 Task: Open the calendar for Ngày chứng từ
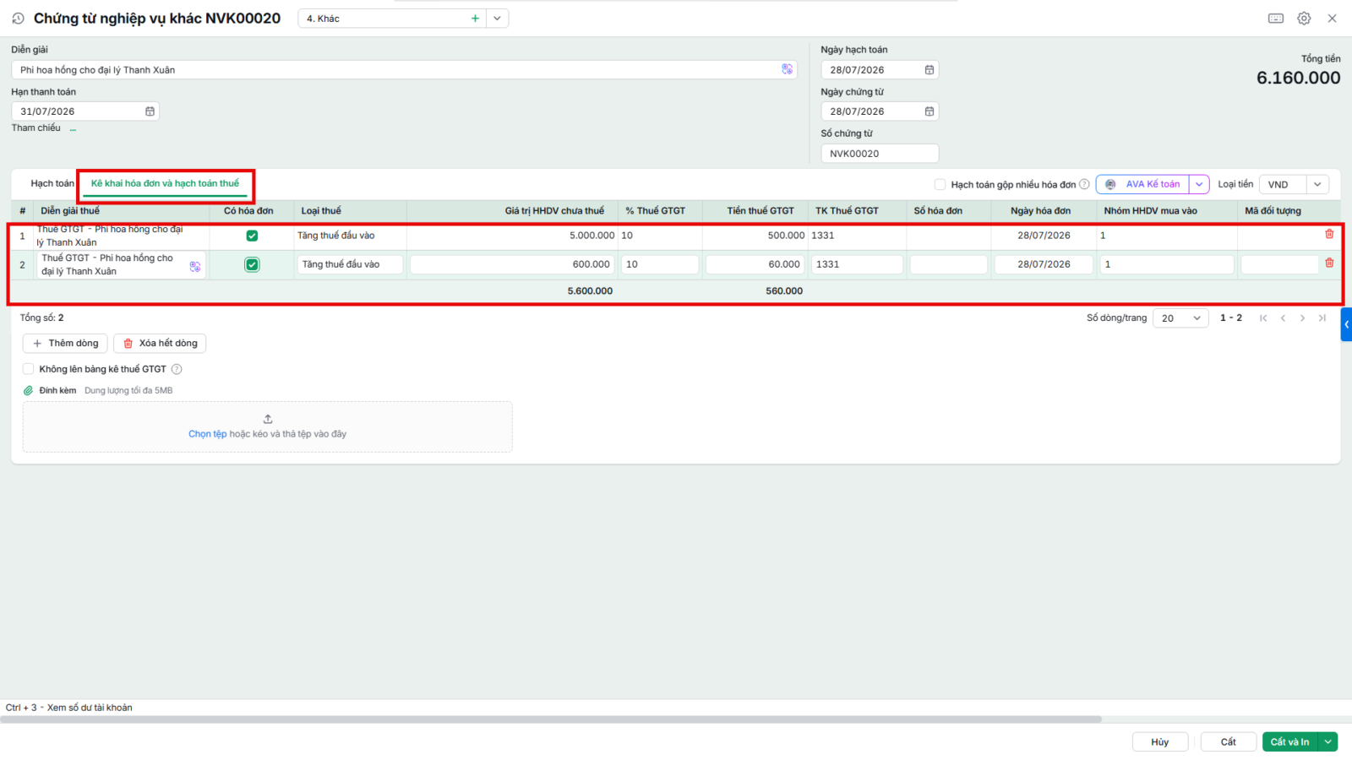929,111
